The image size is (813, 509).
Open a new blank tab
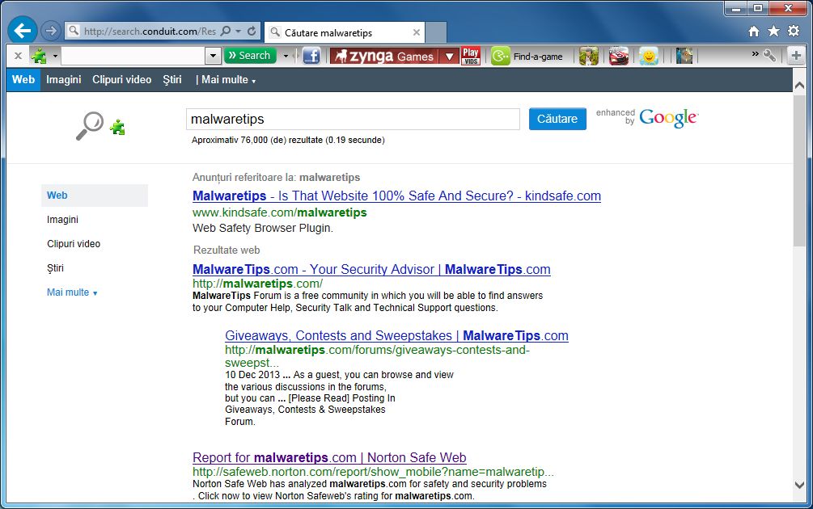(436, 32)
